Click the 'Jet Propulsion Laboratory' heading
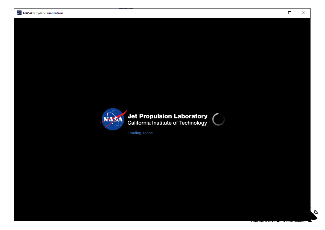Screen dimensions: 325x230 (167, 116)
